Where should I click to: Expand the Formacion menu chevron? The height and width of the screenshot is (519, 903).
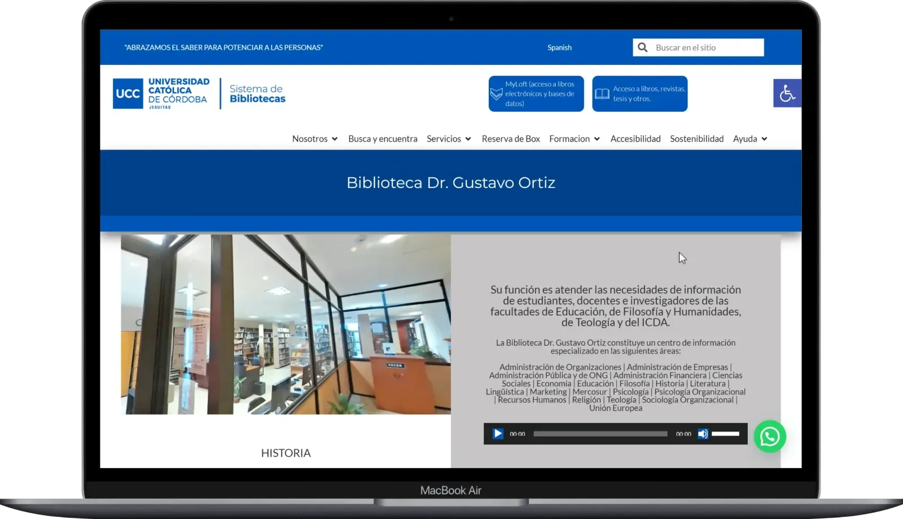pyautogui.click(x=597, y=139)
